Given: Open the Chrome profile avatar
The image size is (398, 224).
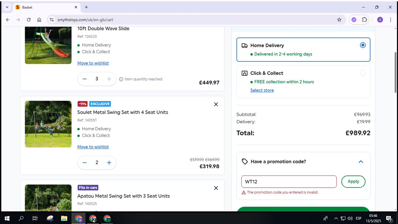Looking at the screenshot, I should coord(380,20).
